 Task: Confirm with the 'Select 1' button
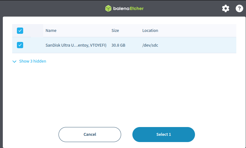click(x=164, y=135)
